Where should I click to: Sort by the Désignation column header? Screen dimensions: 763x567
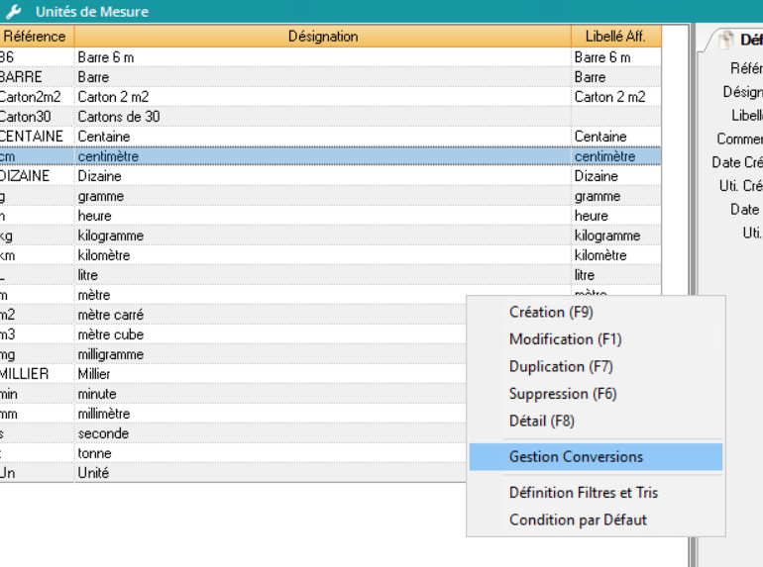[323, 37]
